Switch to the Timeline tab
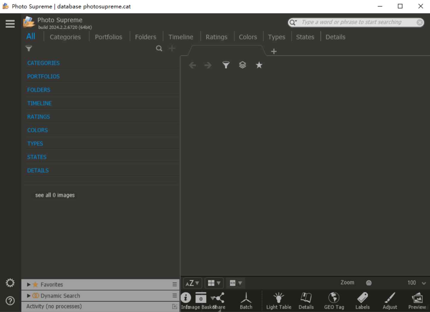The width and height of the screenshot is (430, 312). [x=181, y=37]
